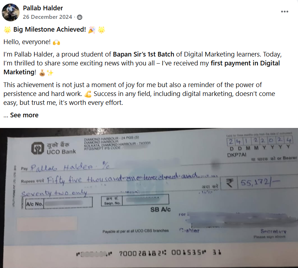Click the date boxes on the cheque
The width and height of the screenshot is (298, 268).
260,141
